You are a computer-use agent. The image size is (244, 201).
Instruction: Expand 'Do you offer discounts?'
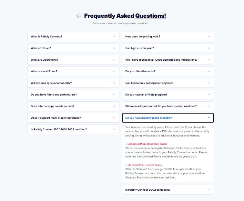pyautogui.click(x=168, y=71)
